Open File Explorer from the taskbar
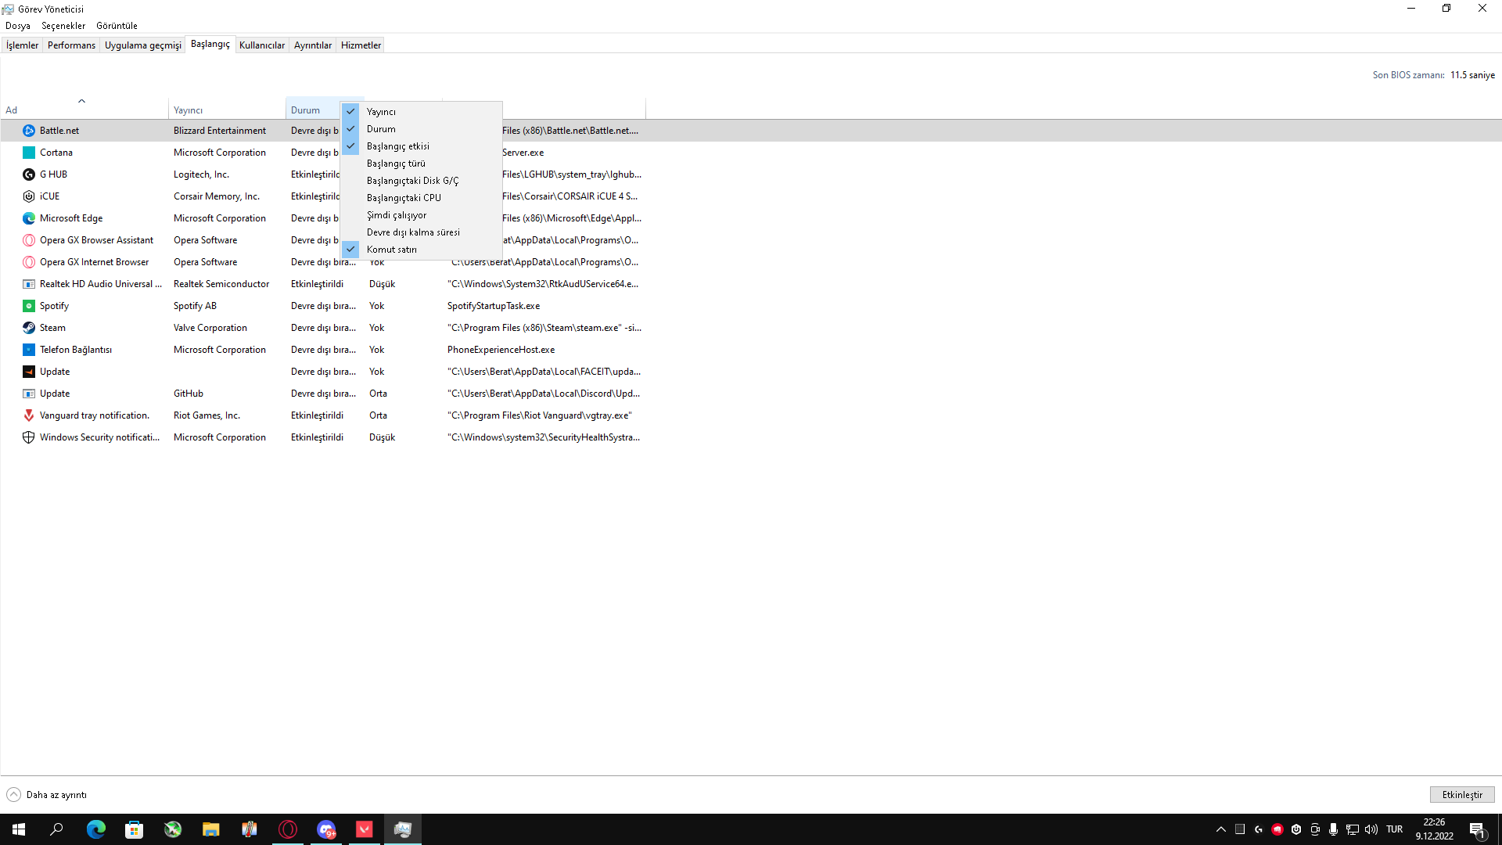This screenshot has height=845, width=1502. pos(210,829)
